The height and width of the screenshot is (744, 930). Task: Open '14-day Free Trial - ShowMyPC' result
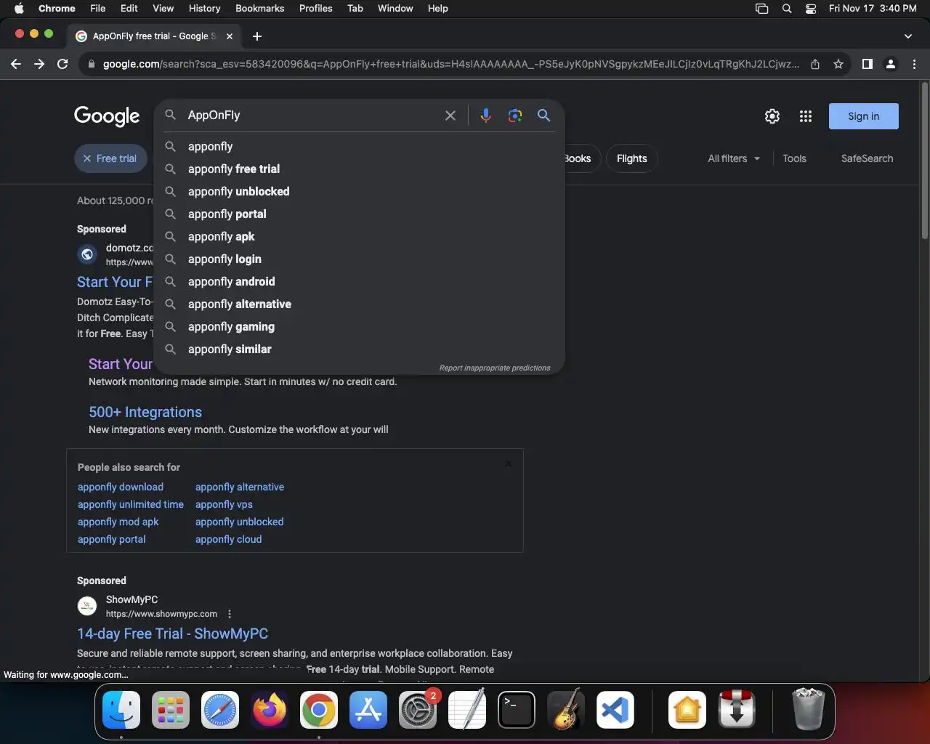(172, 634)
